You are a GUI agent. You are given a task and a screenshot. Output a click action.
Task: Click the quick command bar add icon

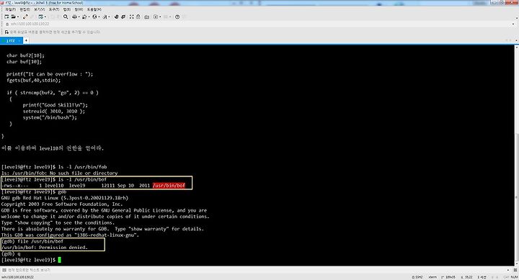(x=6, y=32)
